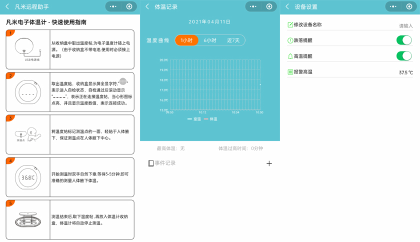The height and width of the screenshot is (242, 420).
Task: Go back from 体温记录 screen
Action: tap(147, 6)
